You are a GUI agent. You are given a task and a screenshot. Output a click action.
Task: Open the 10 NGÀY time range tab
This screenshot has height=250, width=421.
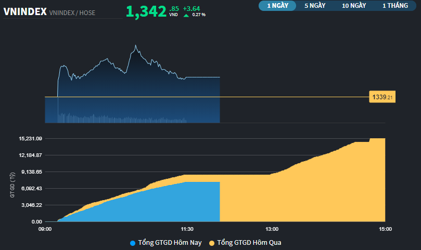354,6
